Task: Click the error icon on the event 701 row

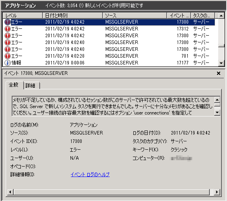Action: (7, 56)
